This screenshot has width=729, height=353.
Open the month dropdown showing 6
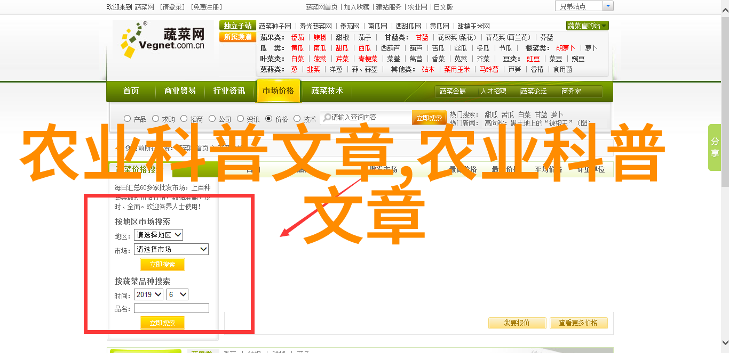[177, 294]
